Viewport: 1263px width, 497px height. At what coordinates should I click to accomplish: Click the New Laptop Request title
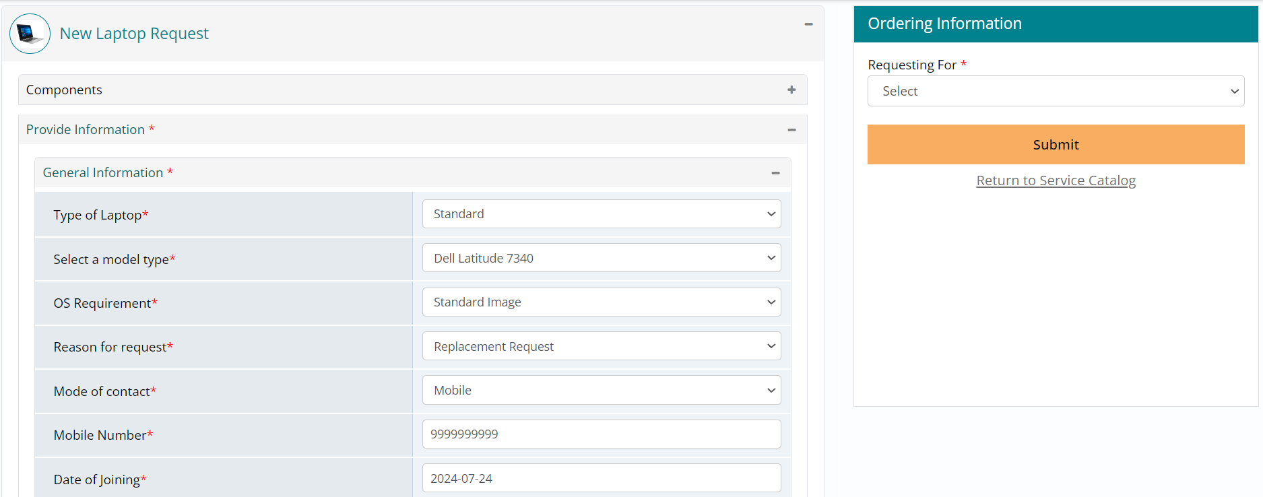tap(134, 34)
